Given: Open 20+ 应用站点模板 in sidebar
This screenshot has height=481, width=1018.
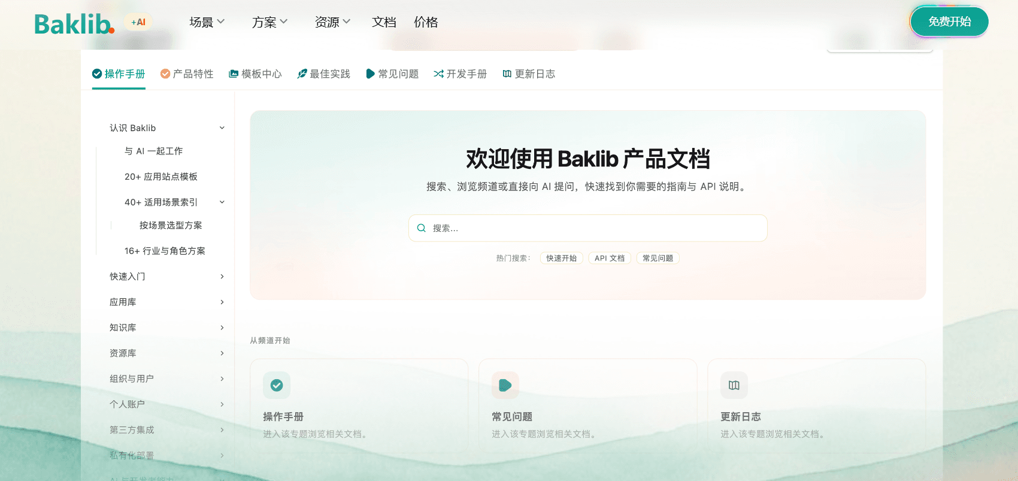Looking at the screenshot, I should click(161, 177).
